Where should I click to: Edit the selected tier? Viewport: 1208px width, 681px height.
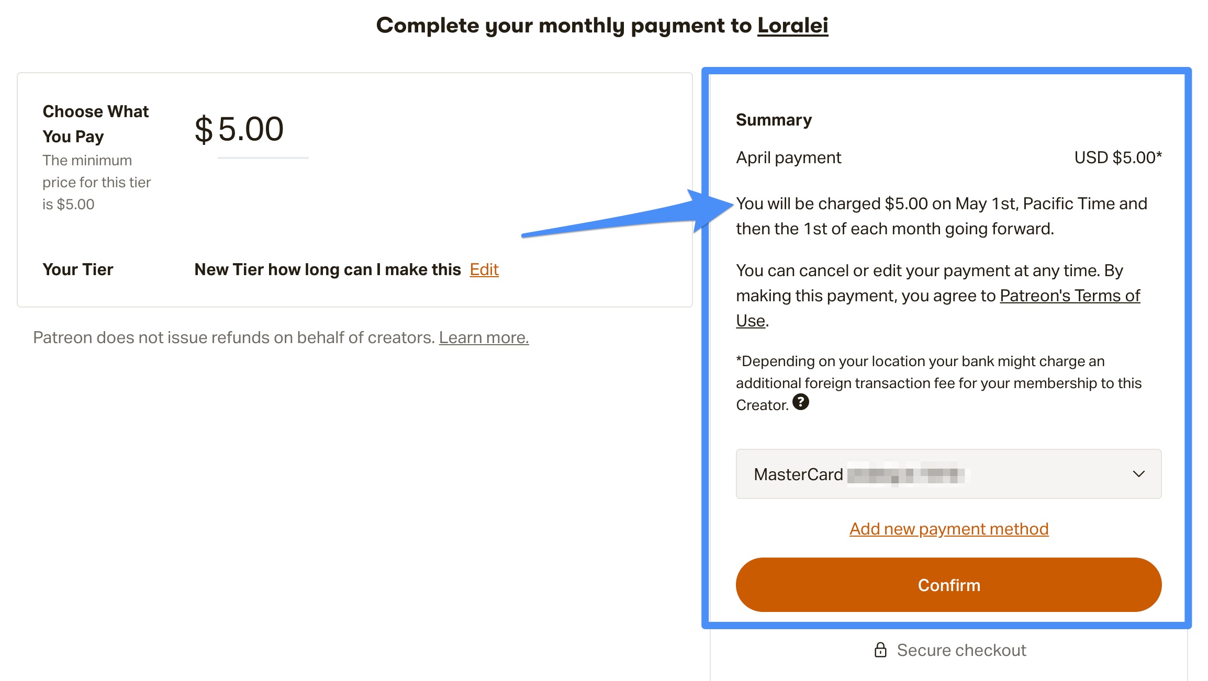pos(484,269)
